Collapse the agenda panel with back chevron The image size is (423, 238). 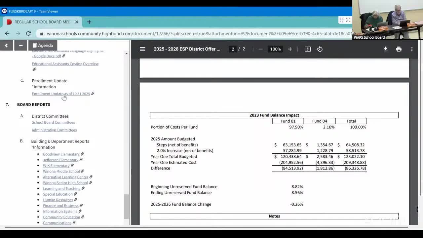tap(6, 45)
